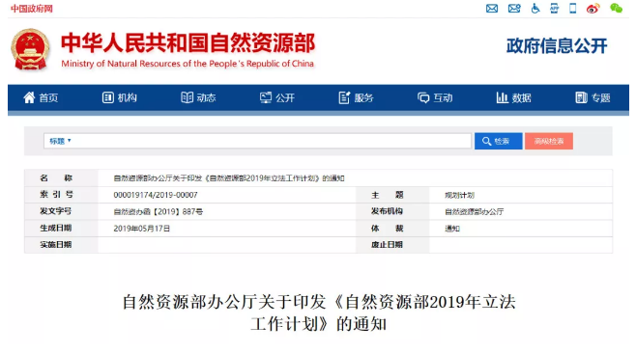Image resolution: width=636 pixels, height=353 pixels.
Task: Click the red 高级检索 button
Action: [549, 141]
